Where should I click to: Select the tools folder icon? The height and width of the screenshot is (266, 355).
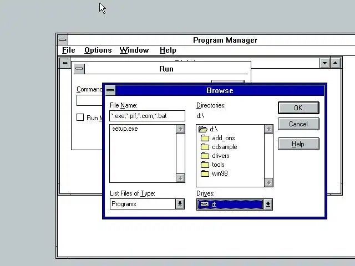coord(205,165)
